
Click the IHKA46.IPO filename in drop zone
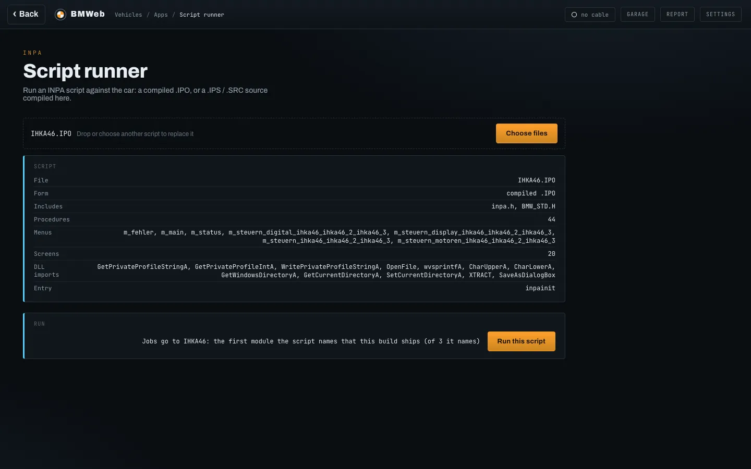coord(51,134)
